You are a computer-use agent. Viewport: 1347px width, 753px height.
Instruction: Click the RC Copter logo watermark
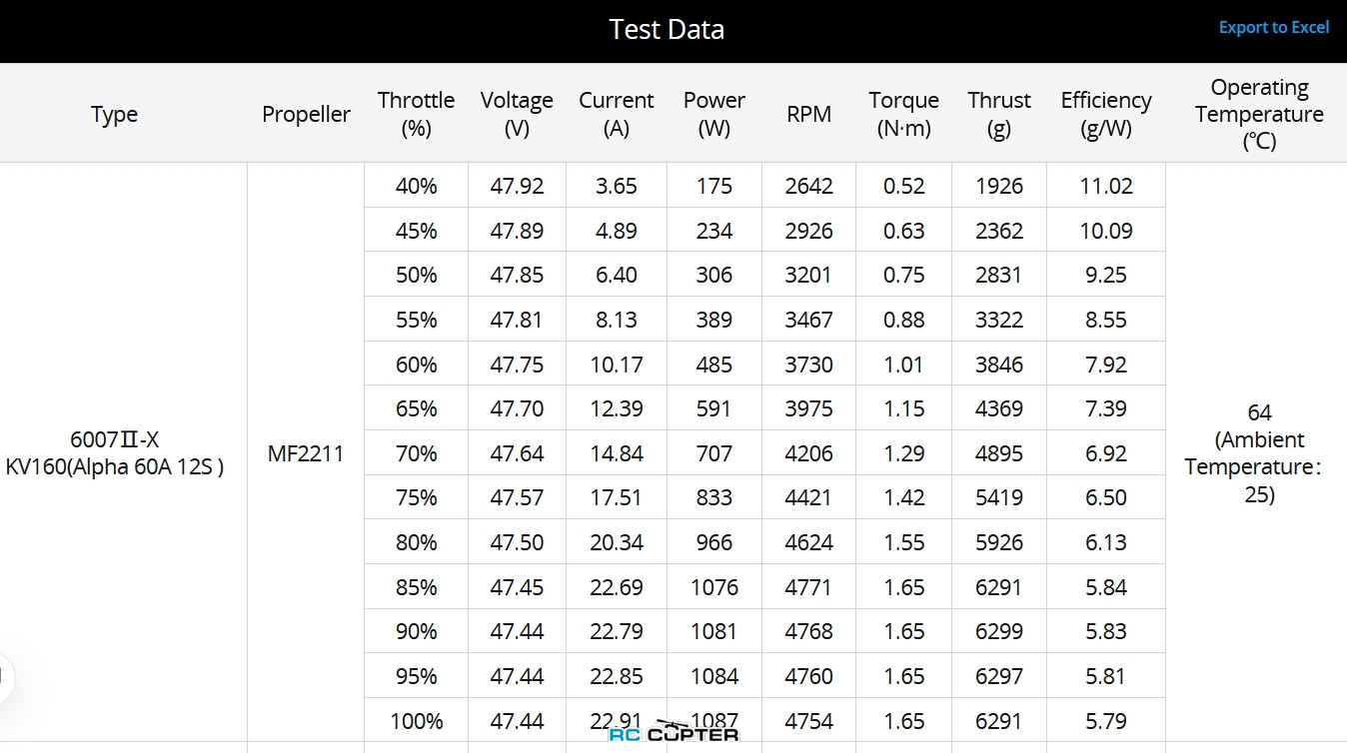point(673,732)
